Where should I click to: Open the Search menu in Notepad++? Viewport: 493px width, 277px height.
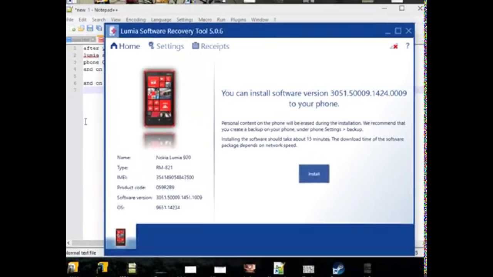[x=99, y=20]
